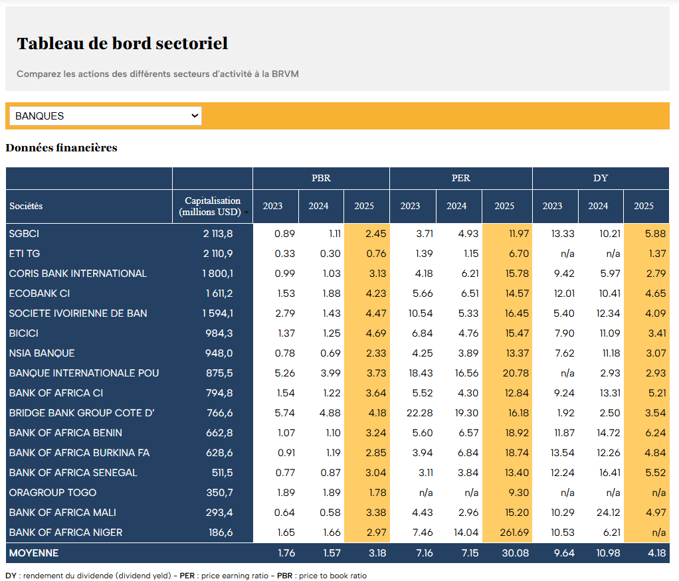Click ECOBANK CI capitalisation 1 611,2
Viewport: 679px width, 581px height.
pyautogui.click(x=219, y=293)
